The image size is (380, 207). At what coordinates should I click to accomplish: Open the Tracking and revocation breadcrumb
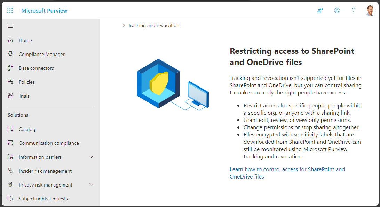153,25
